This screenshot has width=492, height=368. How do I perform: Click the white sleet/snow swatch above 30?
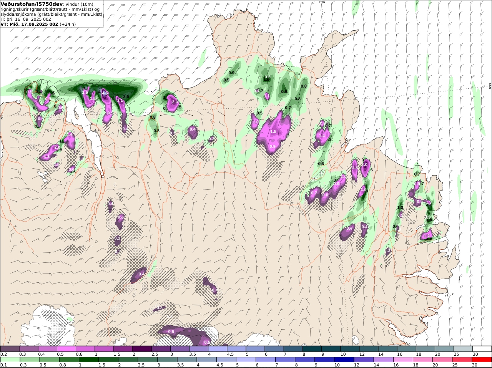482,349
